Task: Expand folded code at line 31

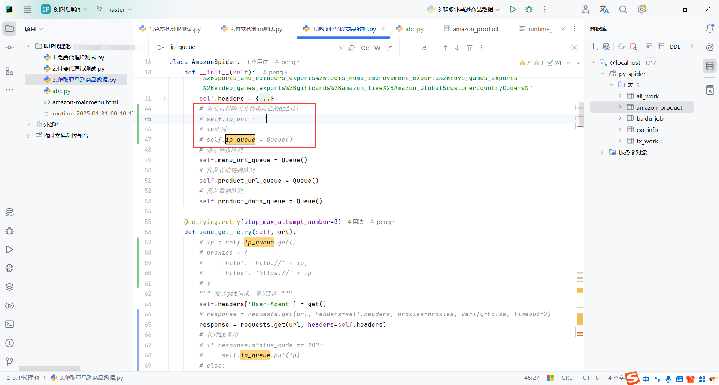Action: point(165,98)
